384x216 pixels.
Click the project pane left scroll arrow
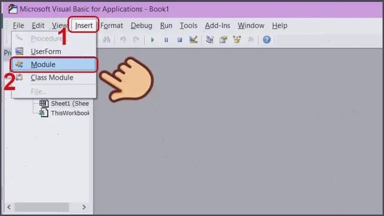click(9, 207)
